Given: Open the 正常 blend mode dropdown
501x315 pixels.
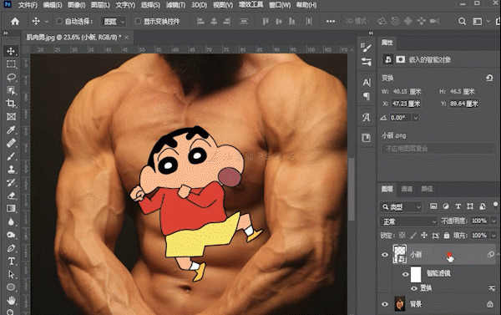Looking at the screenshot, I should pos(408,221).
